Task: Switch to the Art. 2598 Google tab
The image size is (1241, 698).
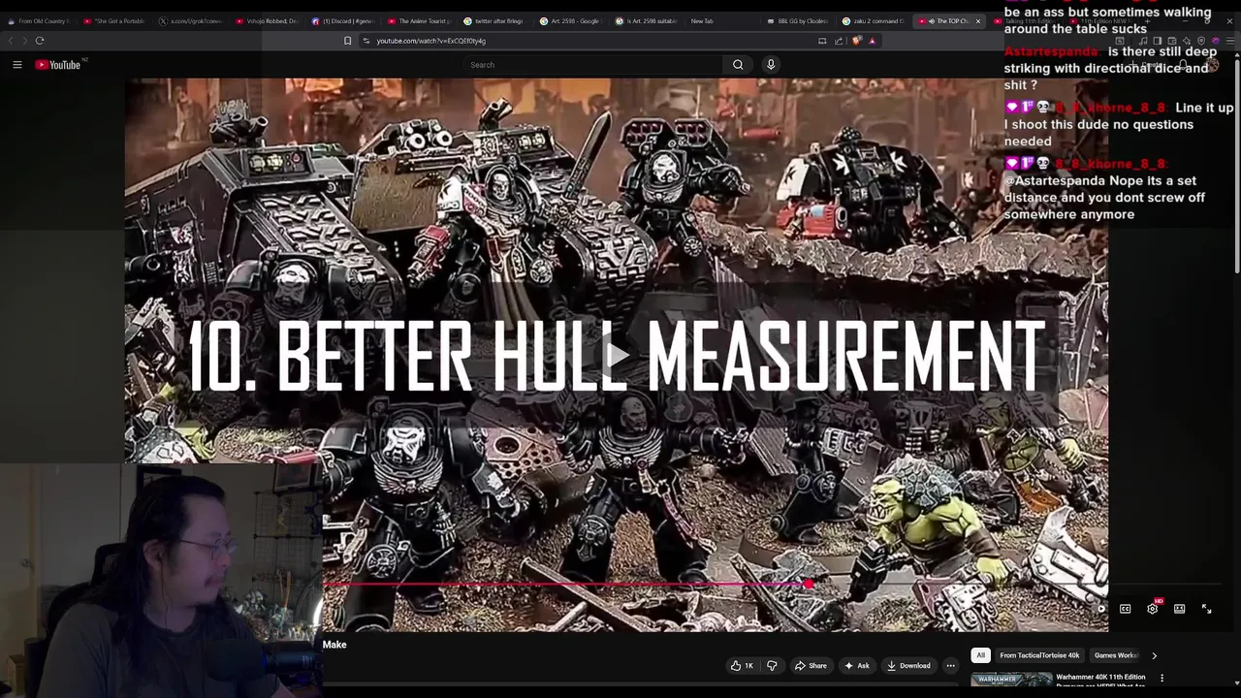Action: (572, 21)
